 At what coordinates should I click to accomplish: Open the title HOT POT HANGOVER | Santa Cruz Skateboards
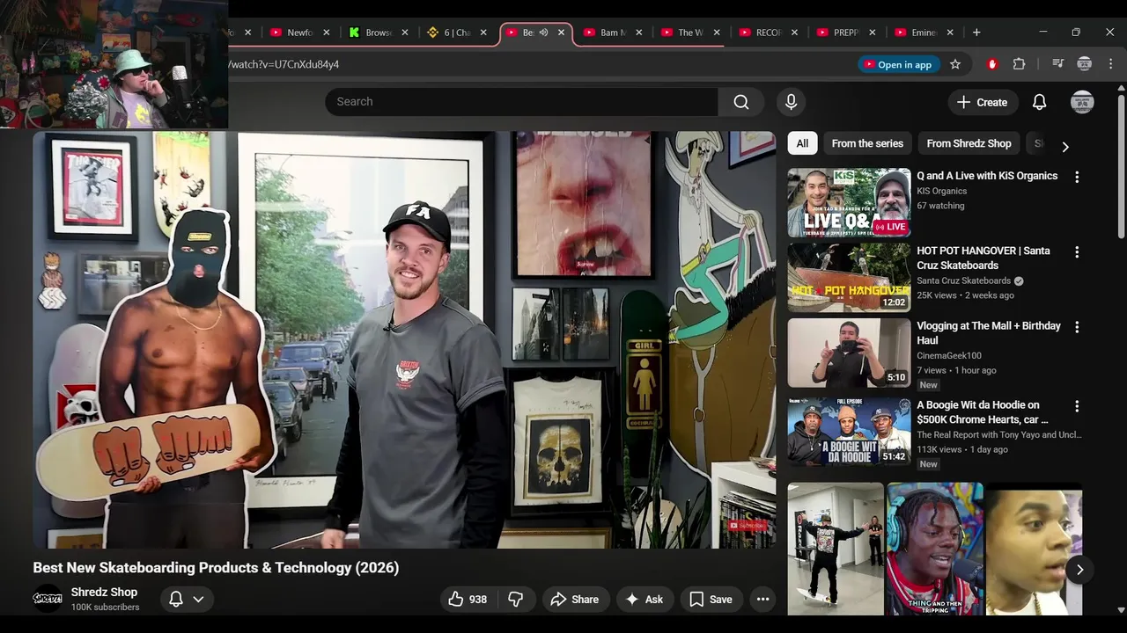pos(983,258)
